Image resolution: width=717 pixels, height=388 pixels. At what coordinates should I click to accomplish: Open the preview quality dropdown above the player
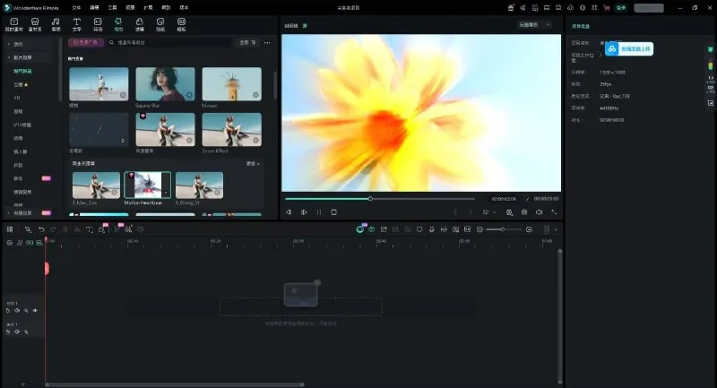[x=534, y=25]
